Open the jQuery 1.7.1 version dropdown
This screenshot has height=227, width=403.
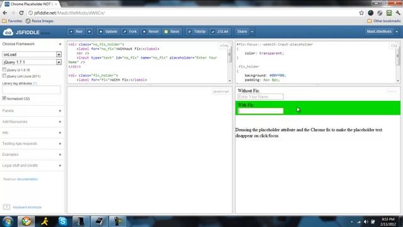32,62
